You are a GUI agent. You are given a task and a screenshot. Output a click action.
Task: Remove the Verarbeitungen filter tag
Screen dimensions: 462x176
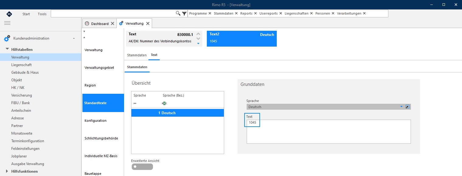(x=364, y=13)
